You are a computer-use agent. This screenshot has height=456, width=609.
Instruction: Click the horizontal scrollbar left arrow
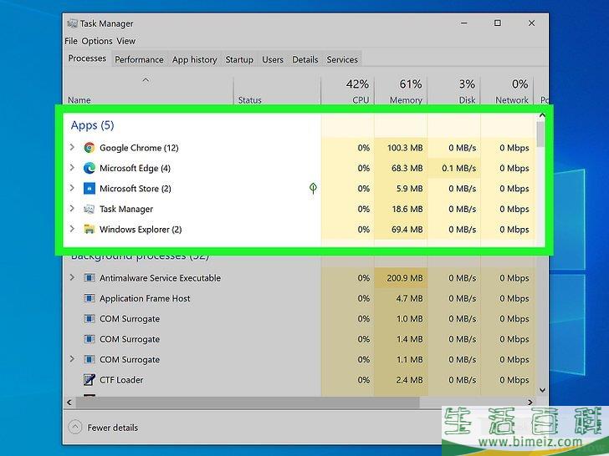tap(69, 402)
